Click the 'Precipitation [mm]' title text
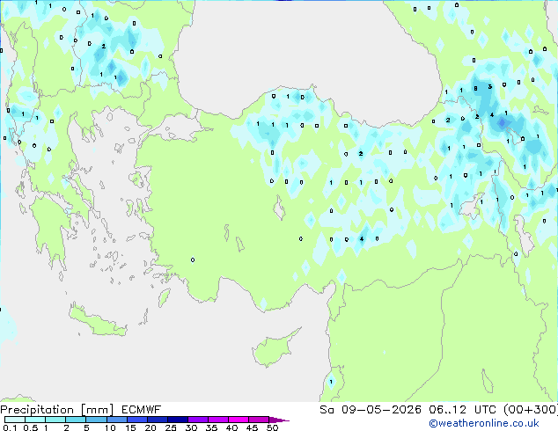Image resolution: width=558 pixels, height=431 pixels. [x=57, y=410]
